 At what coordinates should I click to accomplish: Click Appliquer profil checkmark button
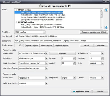[81, 91]
